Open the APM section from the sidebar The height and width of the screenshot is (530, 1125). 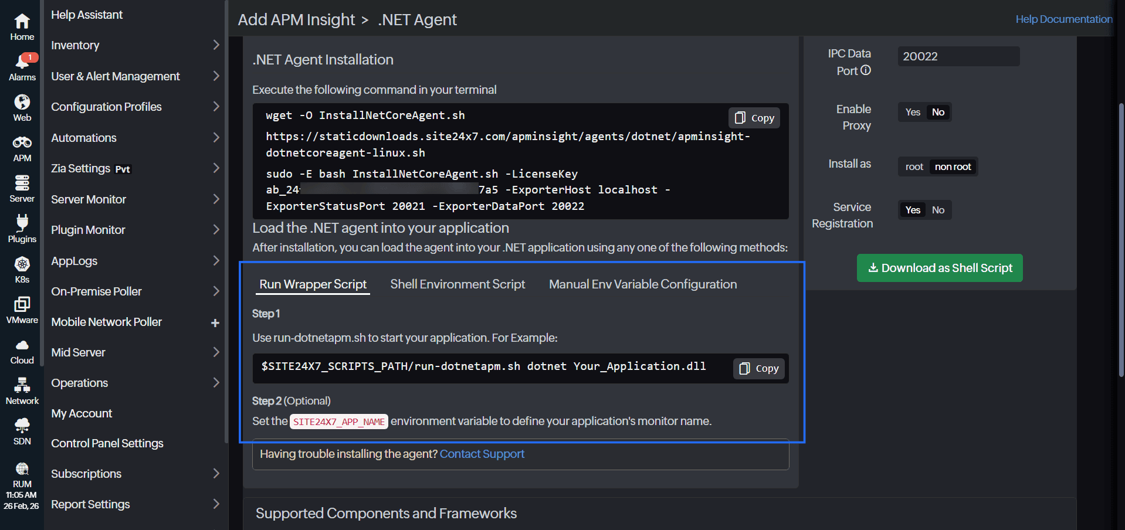(x=22, y=147)
